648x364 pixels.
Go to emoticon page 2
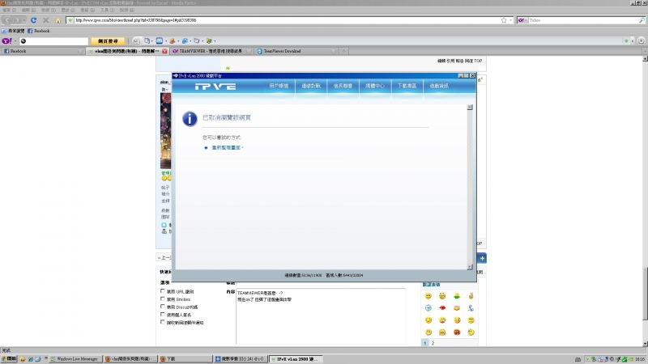pos(433,343)
